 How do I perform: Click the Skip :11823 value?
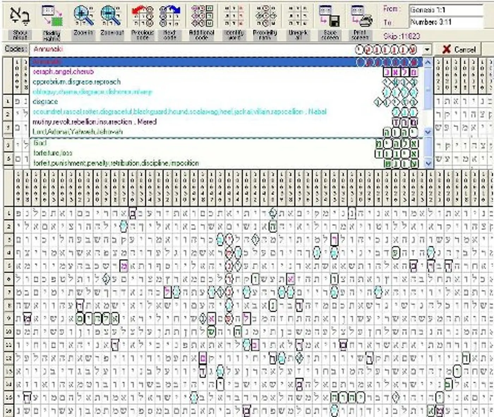point(402,36)
